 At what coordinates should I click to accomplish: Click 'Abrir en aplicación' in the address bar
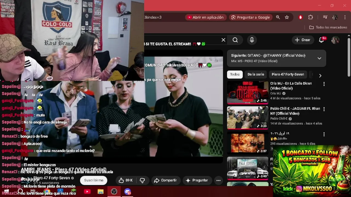click(206, 17)
